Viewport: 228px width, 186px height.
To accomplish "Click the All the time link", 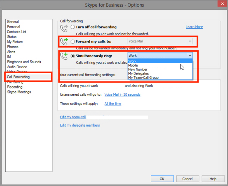I will 113,104.
